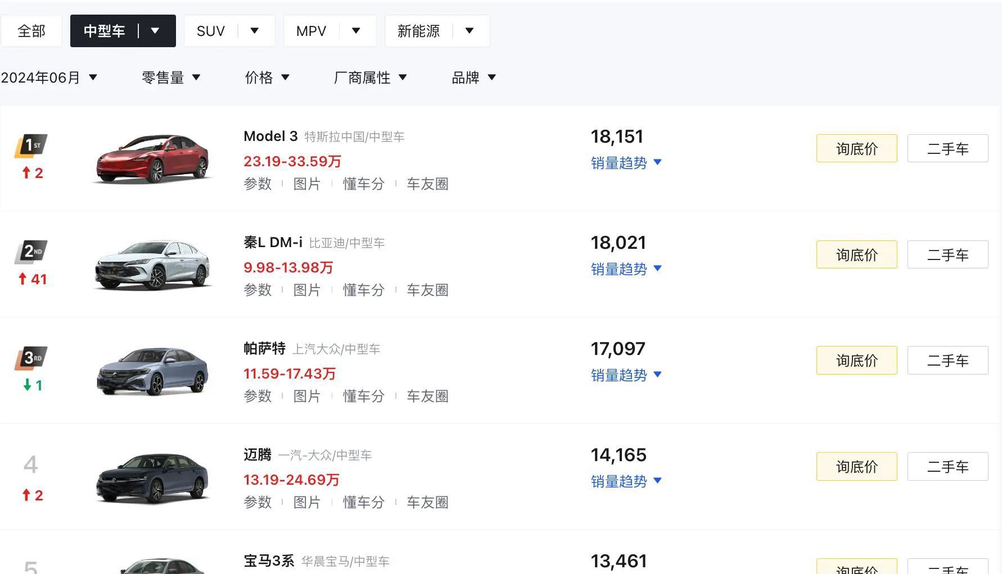
Task: Open the 迈腾 model title
Action: click(x=258, y=455)
